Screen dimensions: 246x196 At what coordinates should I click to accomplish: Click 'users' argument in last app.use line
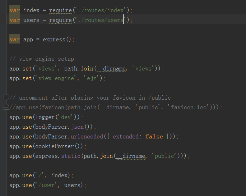tap(72, 185)
